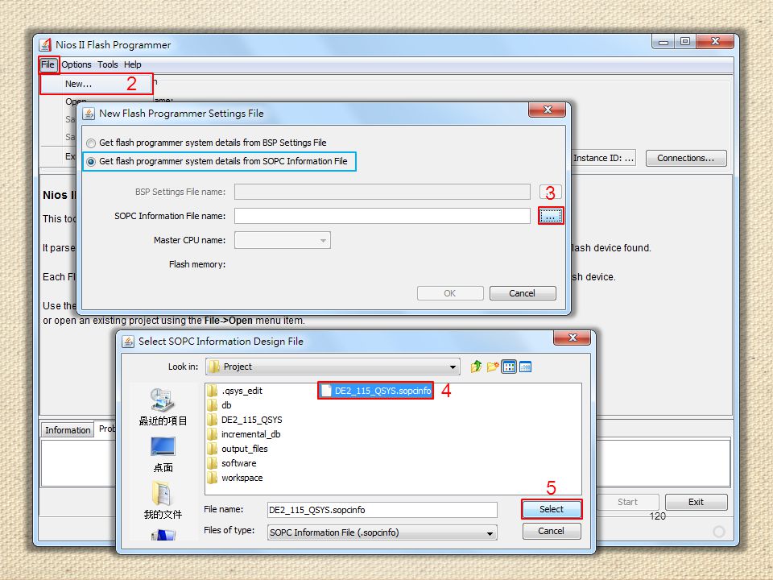
Task: Select the incremental_db folder
Action: click(244, 434)
